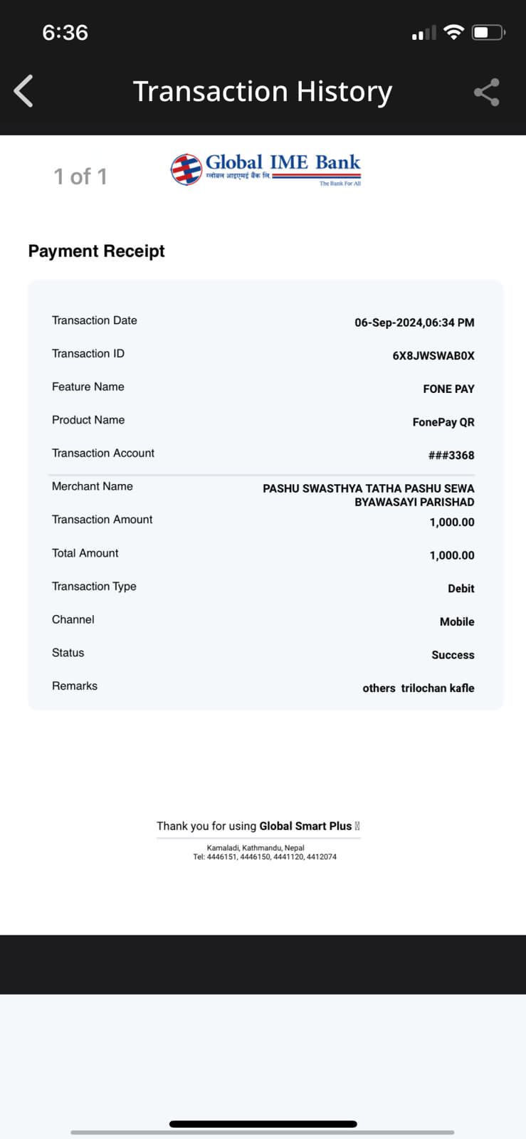Tap the back arrow icon
This screenshot has width=526, height=1139.
pyautogui.click(x=23, y=91)
